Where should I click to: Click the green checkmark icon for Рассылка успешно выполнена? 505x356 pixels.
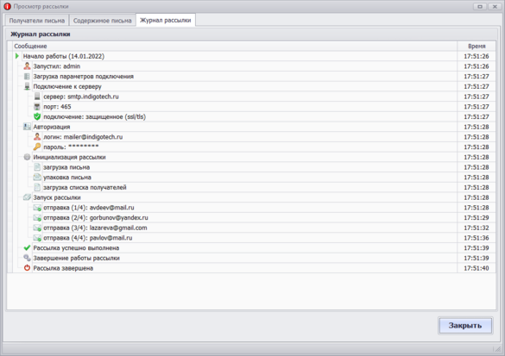click(27, 247)
